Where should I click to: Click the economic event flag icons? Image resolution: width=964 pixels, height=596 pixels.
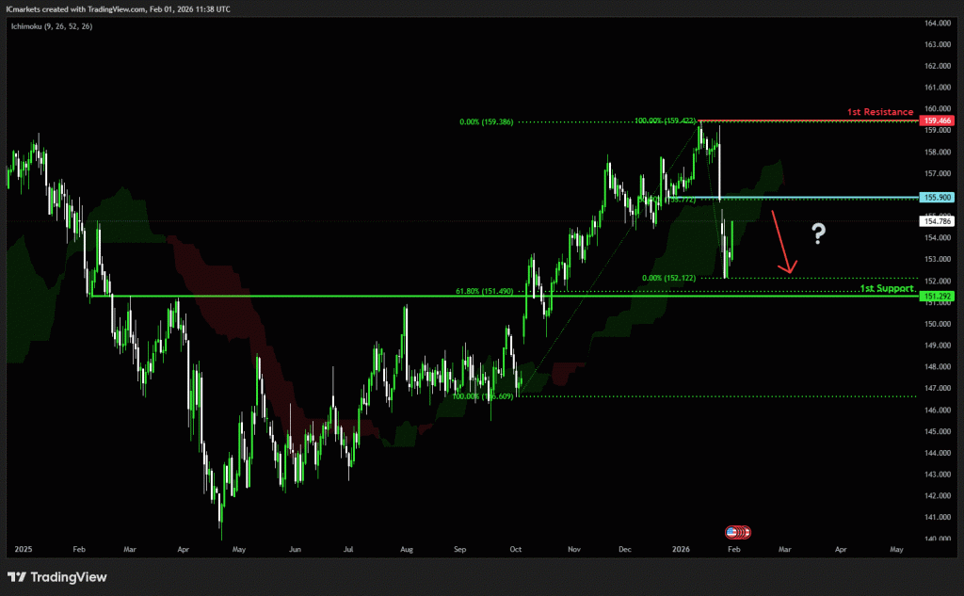pos(739,532)
